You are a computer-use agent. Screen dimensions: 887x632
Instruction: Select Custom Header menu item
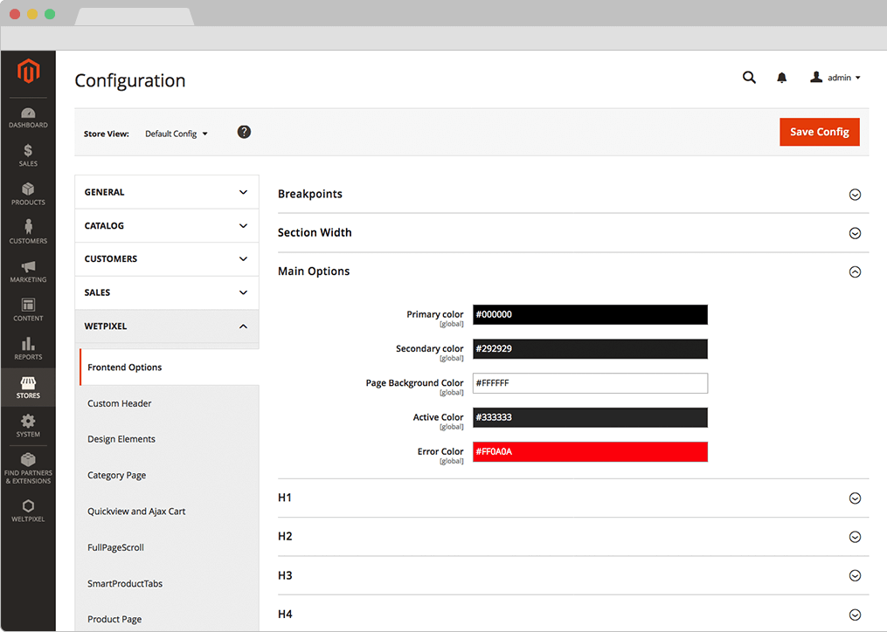120,403
